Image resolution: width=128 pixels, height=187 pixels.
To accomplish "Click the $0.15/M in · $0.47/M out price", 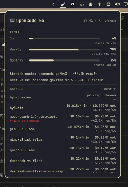I will [x=93, y=148].
